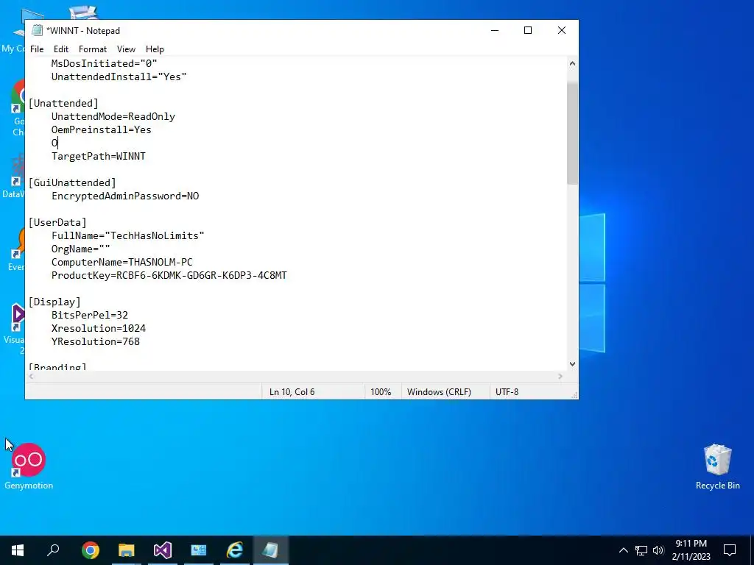Image resolution: width=754 pixels, height=565 pixels.
Task: Click the TargetPath=WINNT line
Action: [98, 156]
